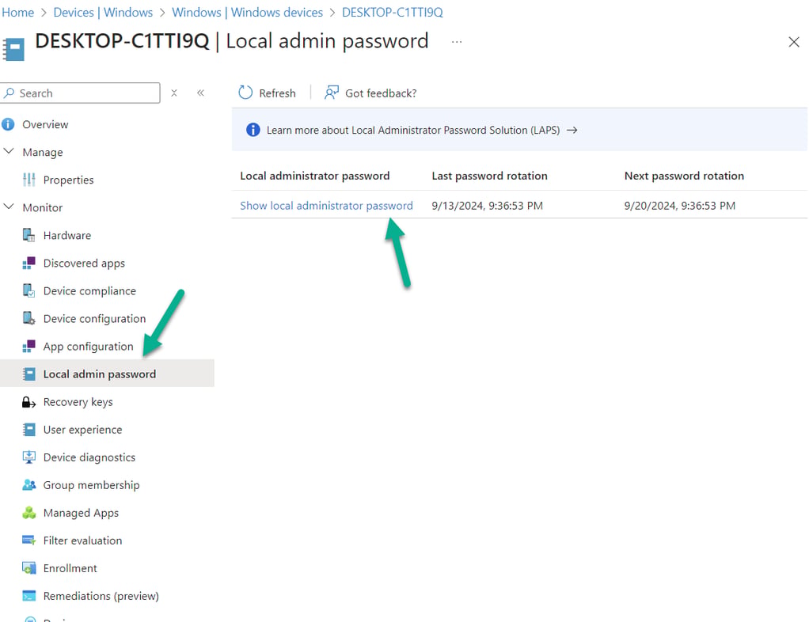The height and width of the screenshot is (622, 809).
Task: Click the LAPS info banner icon
Action: point(253,130)
